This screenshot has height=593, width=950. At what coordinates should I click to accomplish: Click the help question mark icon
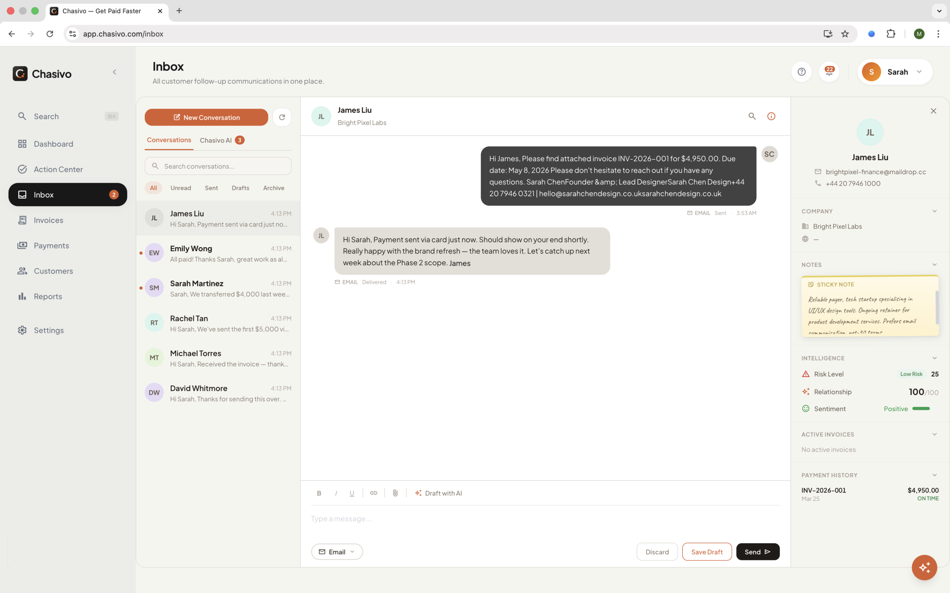pos(801,72)
